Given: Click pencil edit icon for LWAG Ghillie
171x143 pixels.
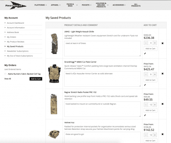Looking at the screenshot, I should (x=145, y=54).
